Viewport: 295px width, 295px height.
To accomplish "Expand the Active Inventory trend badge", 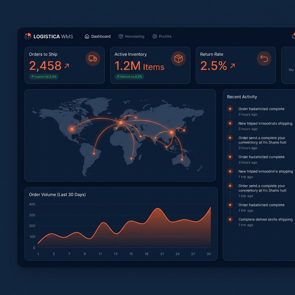I will pos(129,77).
